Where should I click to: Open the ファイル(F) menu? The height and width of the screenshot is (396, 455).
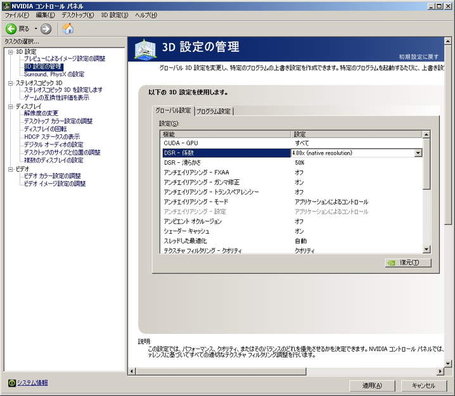(x=17, y=15)
